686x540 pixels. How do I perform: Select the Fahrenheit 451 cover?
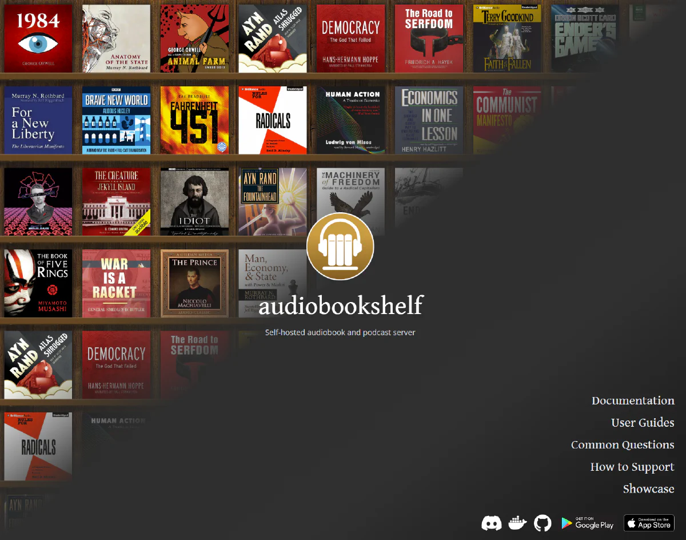(x=194, y=120)
